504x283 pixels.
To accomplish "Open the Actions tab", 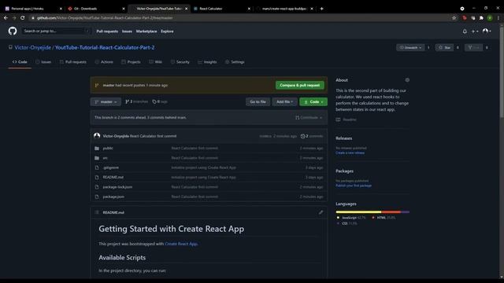I will (104, 61).
